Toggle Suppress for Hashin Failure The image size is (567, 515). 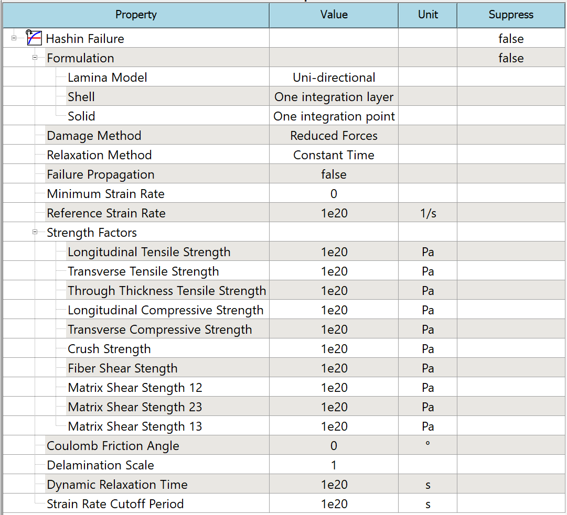coord(510,38)
